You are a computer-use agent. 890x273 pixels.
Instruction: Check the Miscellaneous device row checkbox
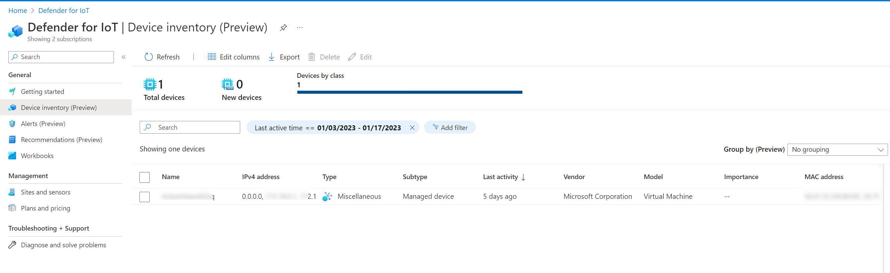pos(144,197)
